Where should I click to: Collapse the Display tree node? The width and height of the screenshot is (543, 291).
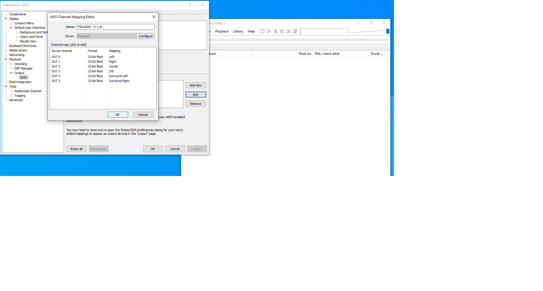point(6,19)
